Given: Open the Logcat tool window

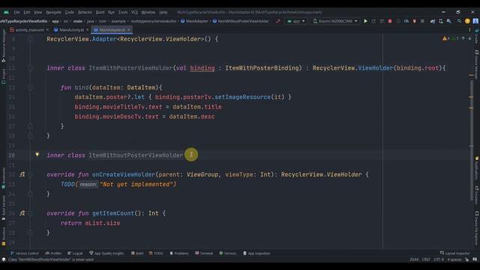Looking at the screenshot, I should (75, 253).
